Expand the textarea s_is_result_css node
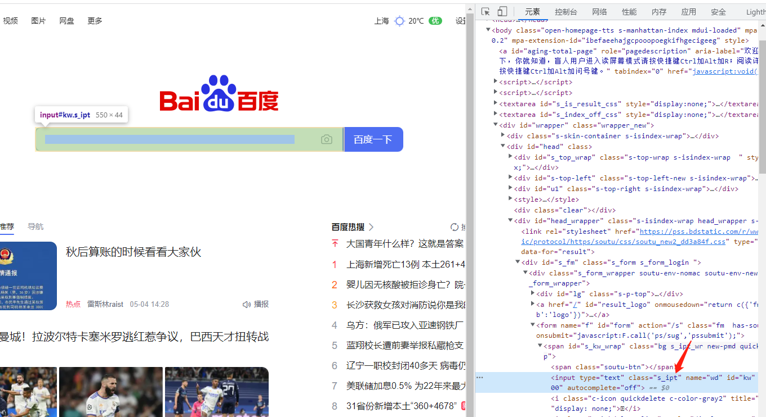 (496, 103)
